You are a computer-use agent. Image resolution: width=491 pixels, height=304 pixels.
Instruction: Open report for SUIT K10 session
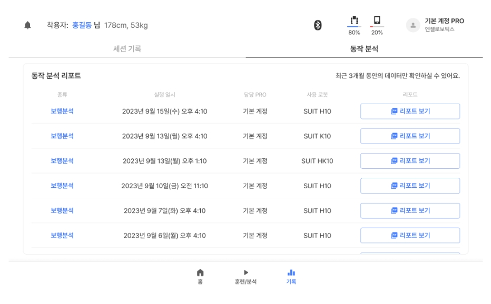coord(410,136)
